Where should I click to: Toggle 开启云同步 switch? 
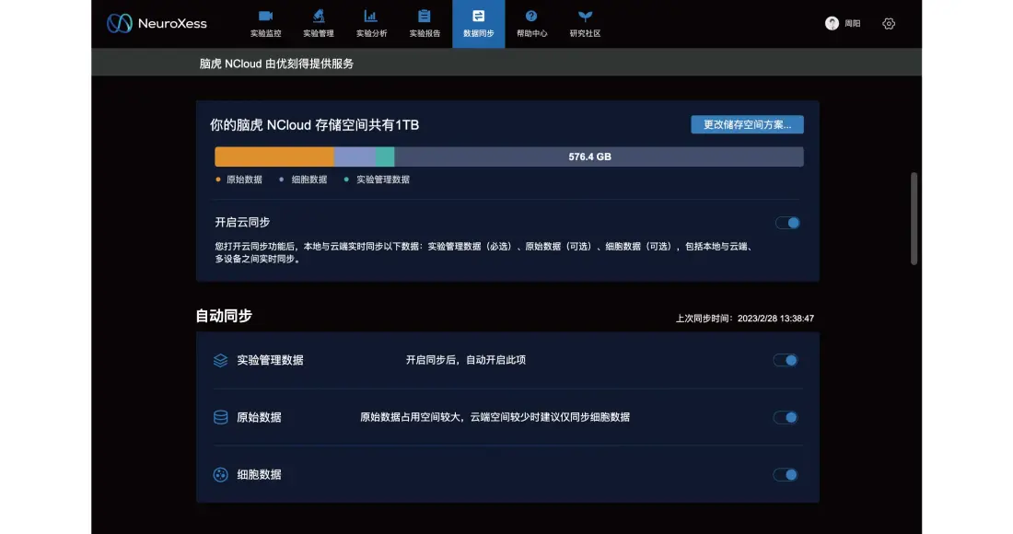click(787, 223)
